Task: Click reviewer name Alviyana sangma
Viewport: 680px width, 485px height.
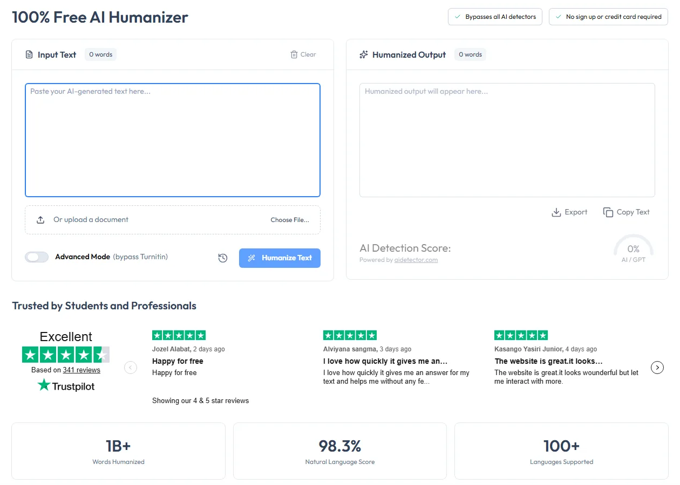Action: [x=350, y=349]
